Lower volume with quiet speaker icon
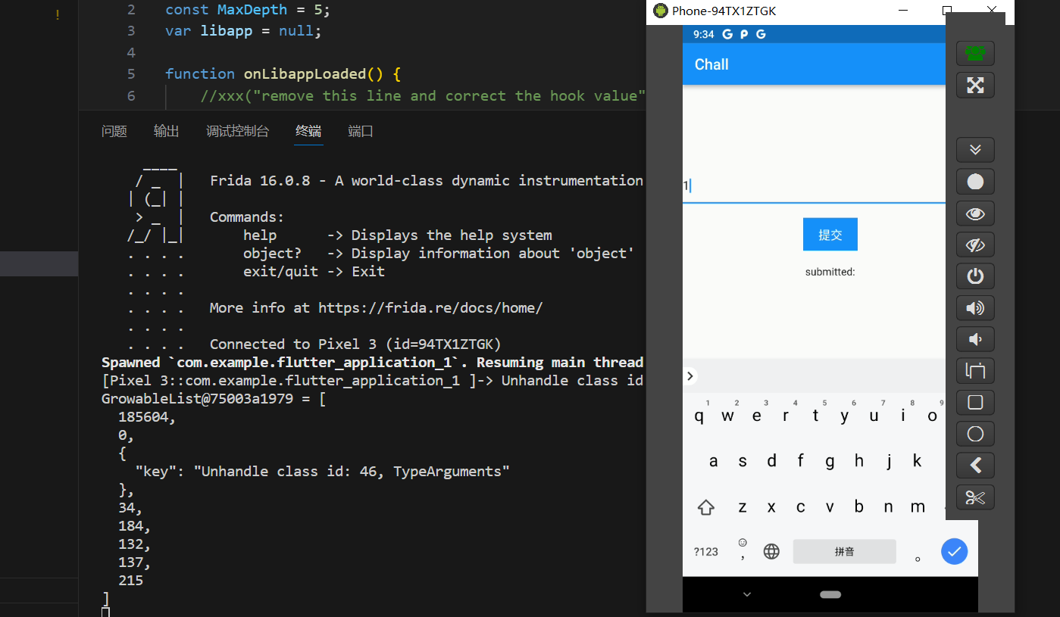1060x617 pixels. pyautogui.click(x=975, y=339)
